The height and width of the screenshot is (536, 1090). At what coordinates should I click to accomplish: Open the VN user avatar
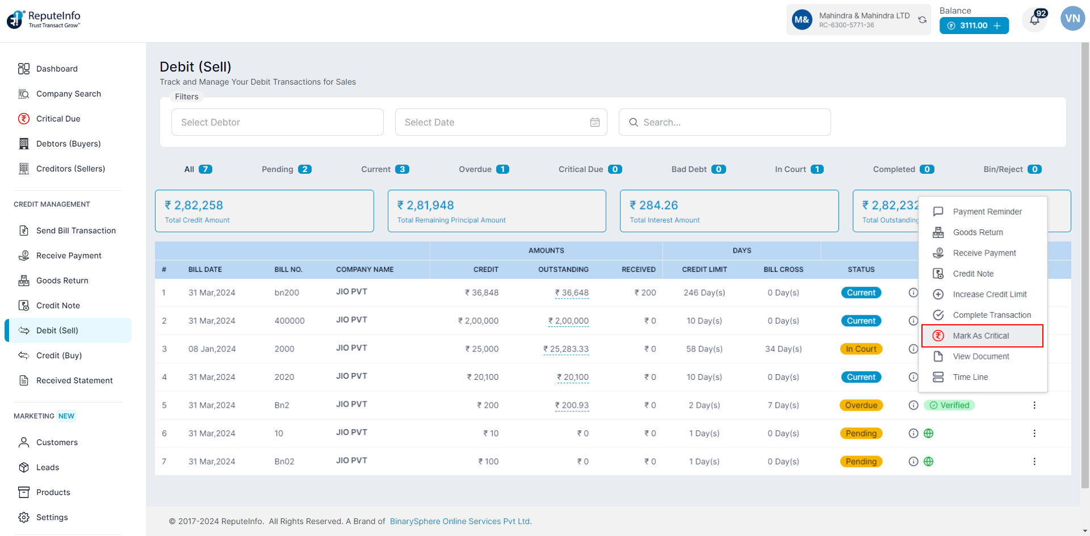(x=1072, y=19)
